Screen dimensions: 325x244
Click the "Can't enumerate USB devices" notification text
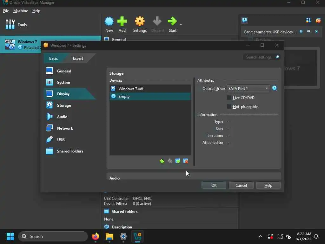(x=270, y=32)
